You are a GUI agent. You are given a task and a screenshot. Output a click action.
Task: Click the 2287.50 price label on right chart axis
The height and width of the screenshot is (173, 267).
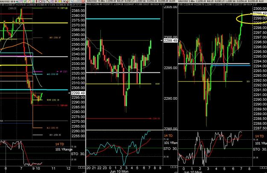point(260,128)
